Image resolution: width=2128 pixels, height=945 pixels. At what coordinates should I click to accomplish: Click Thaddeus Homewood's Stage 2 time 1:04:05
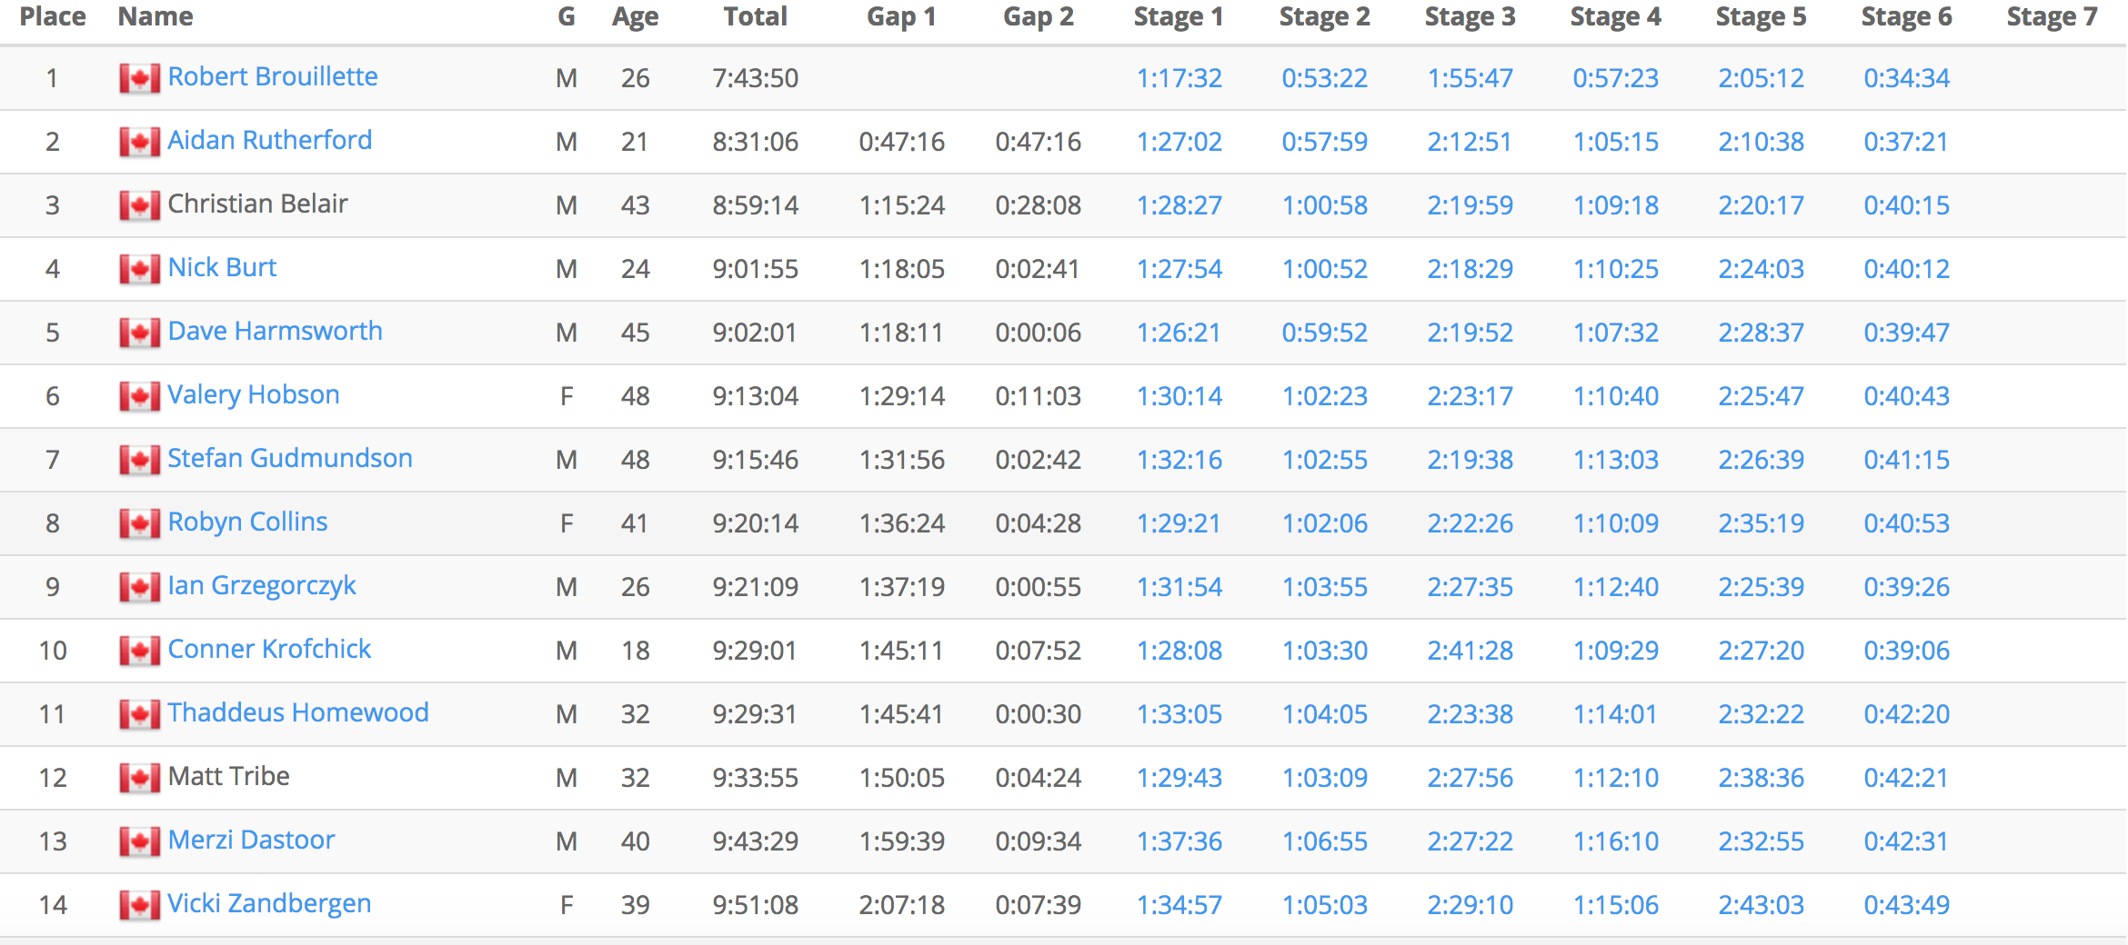coord(1324,714)
